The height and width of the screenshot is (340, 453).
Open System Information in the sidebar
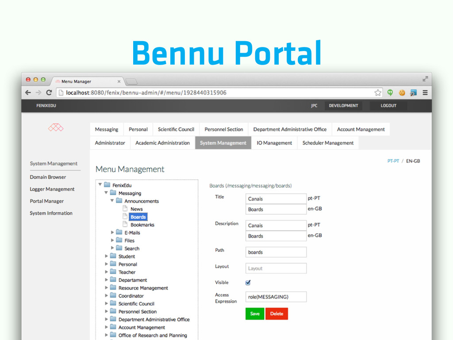[x=51, y=213]
